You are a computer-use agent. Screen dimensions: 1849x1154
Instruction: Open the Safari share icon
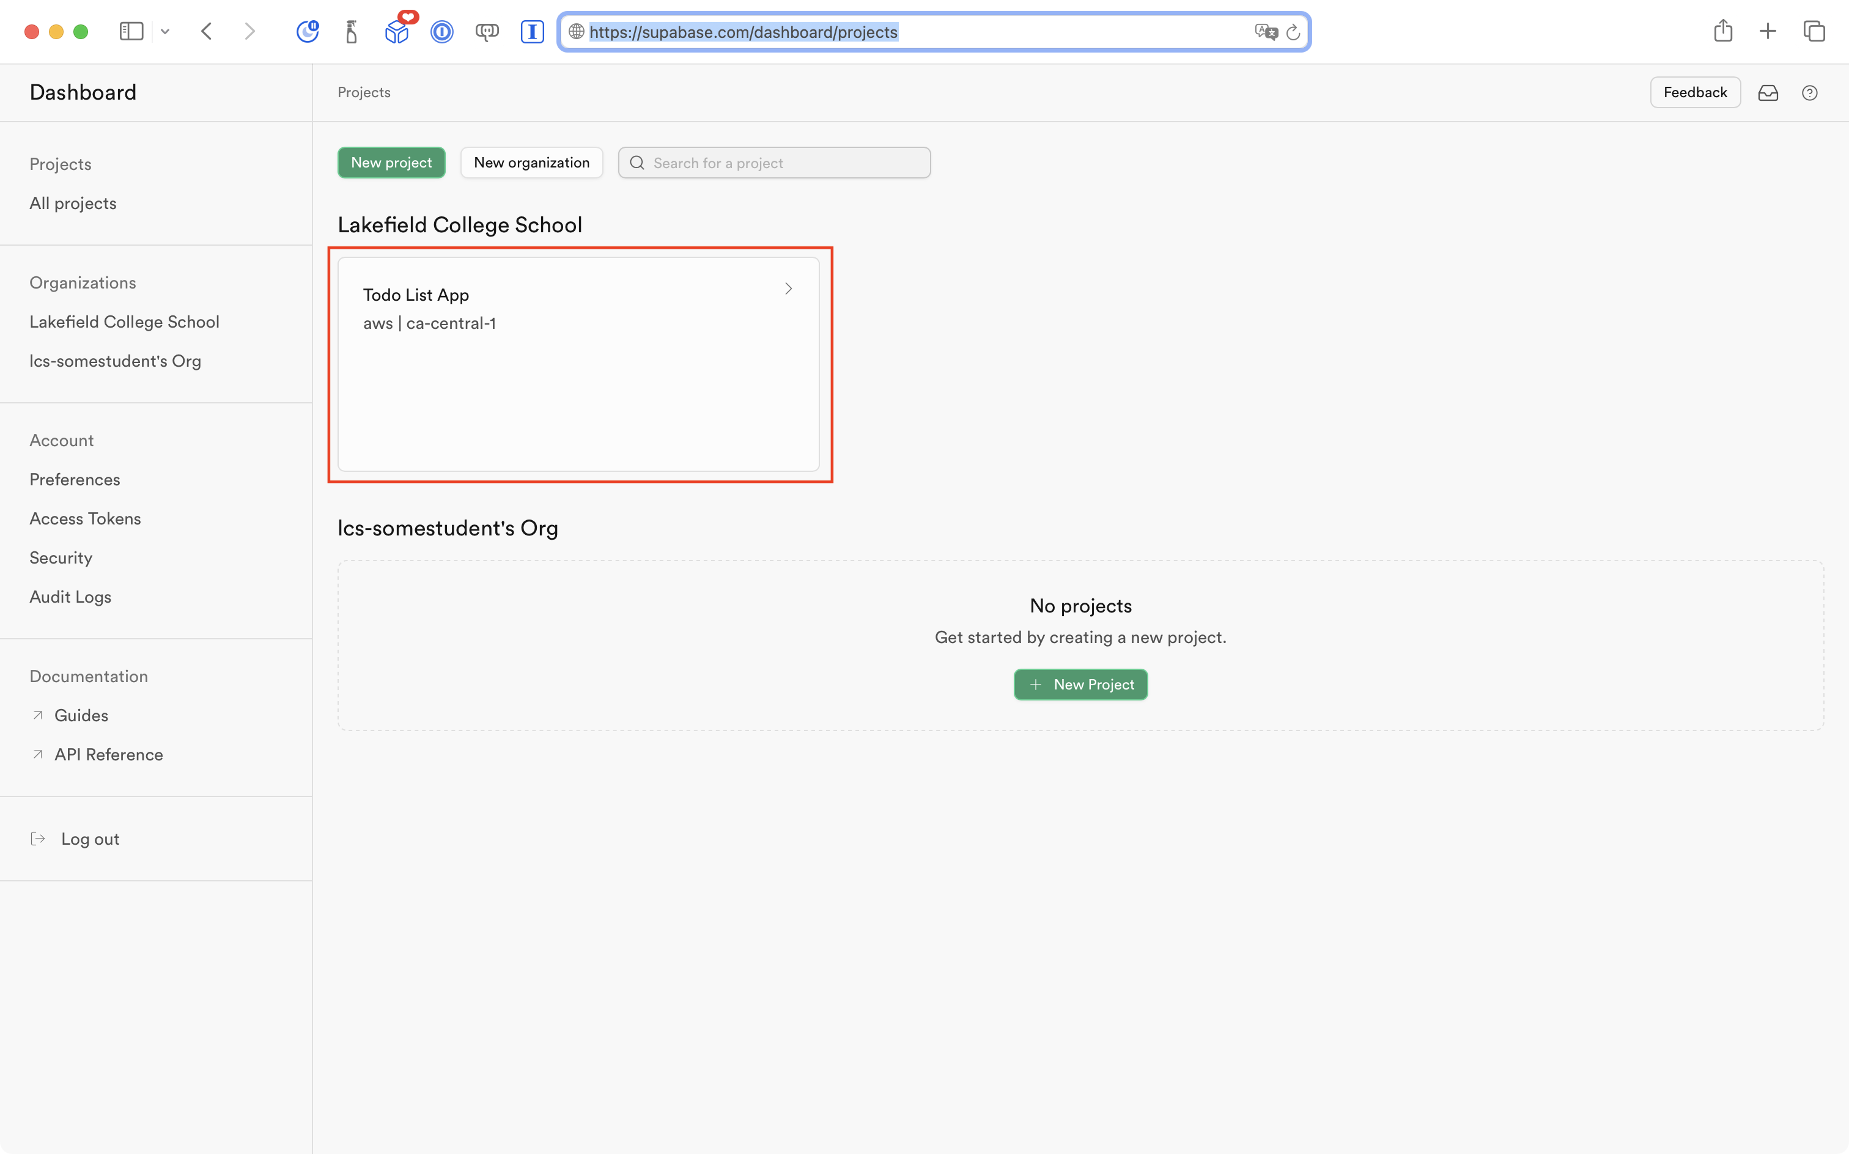pos(1722,31)
